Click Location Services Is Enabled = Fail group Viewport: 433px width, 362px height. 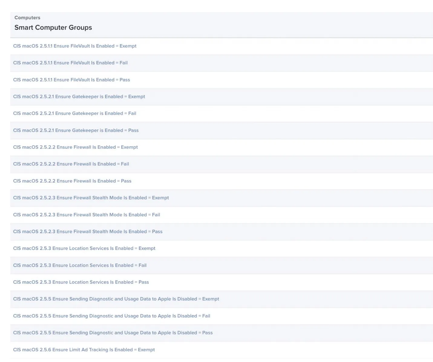pyautogui.click(x=80, y=265)
